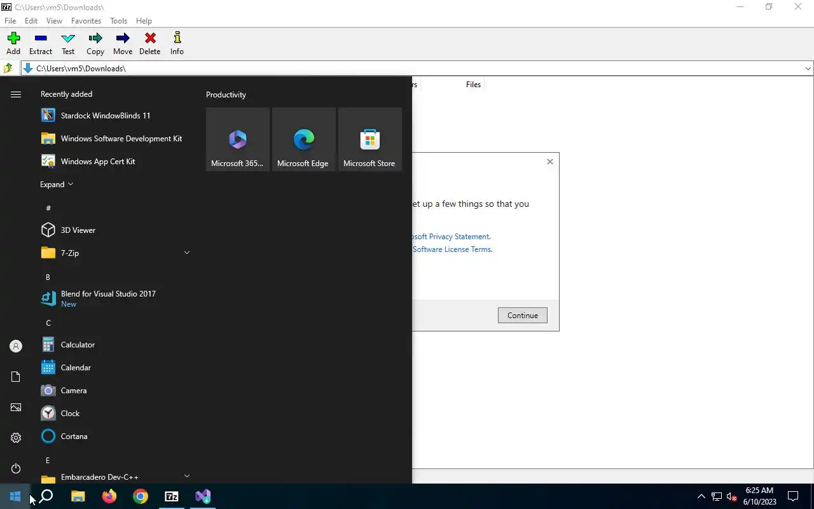Image resolution: width=814 pixels, height=509 pixels.
Task: Open the Start menu hamburger icon
Action: tap(16, 94)
